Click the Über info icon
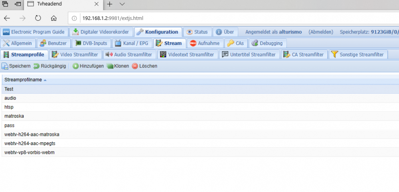This screenshot has height=192, width=399. coord(219,32)
